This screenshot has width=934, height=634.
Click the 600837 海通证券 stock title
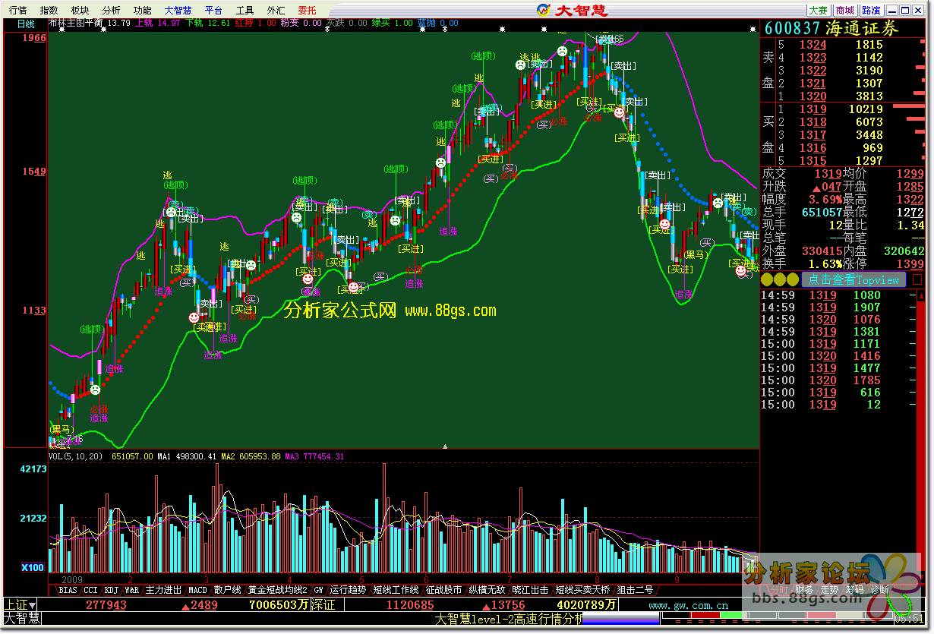click(831, 28)
